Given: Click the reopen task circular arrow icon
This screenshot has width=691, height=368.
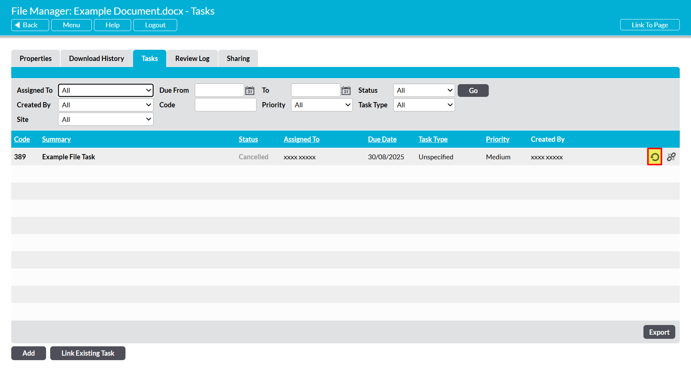Looking at the screenshot, I should pyautogui.click(x=654, y=157).
